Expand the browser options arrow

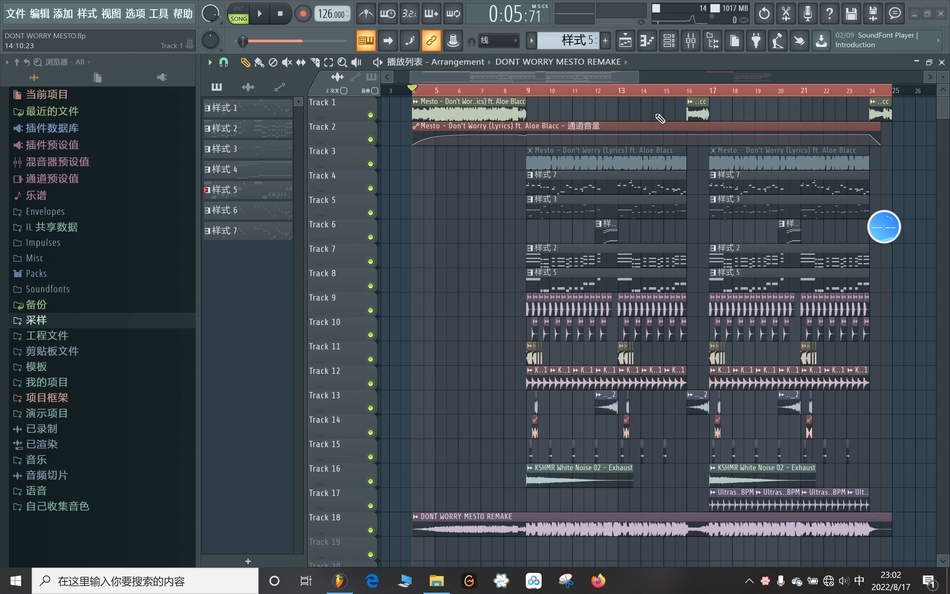7,62
